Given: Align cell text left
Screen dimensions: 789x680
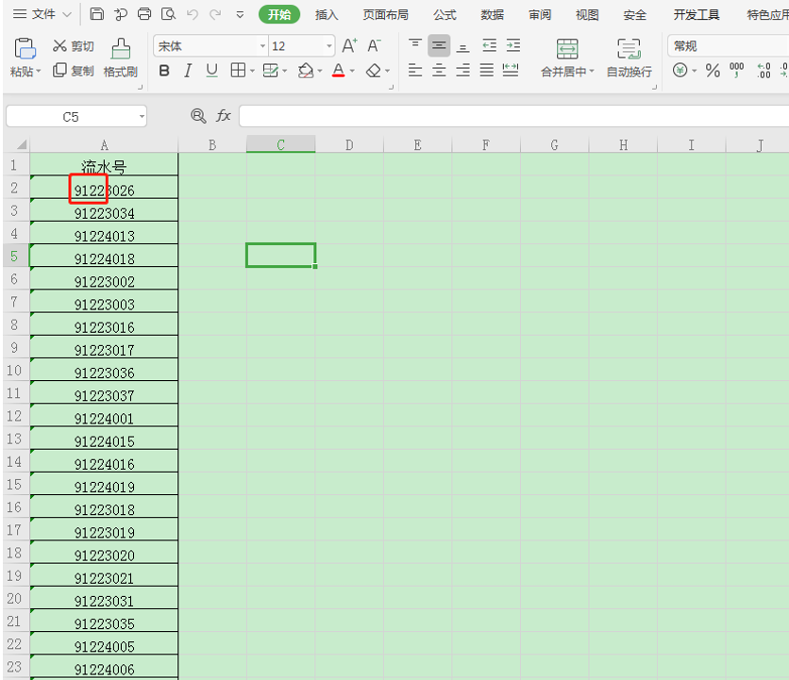Looking at the screenshot, I should (415, 70).
